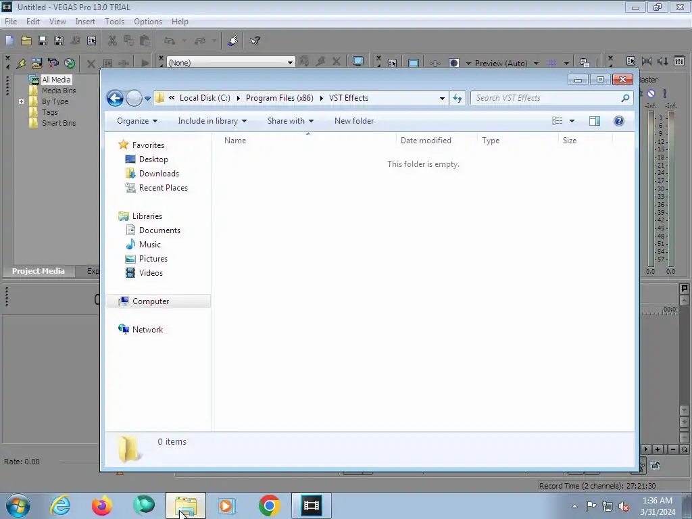This screenshot has height=519, width=692.
Task: Toggle Preview on External Monitor
Action: click(414, 63)
